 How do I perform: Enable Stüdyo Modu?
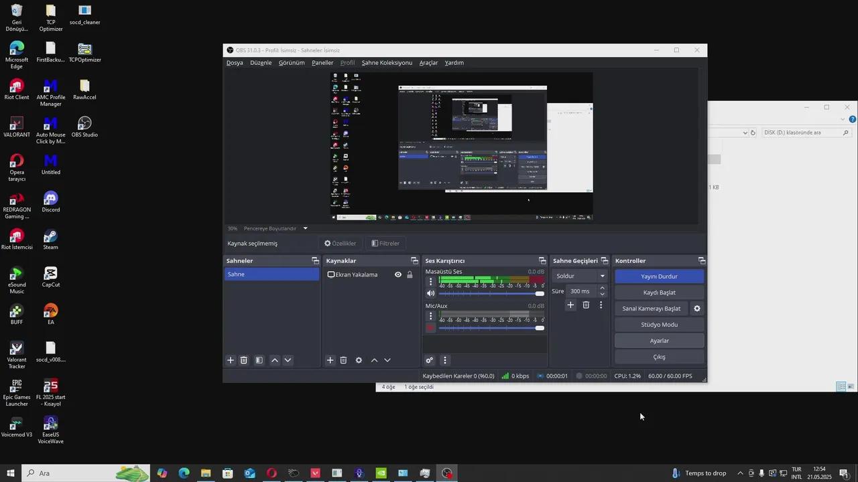click(659, 324)
